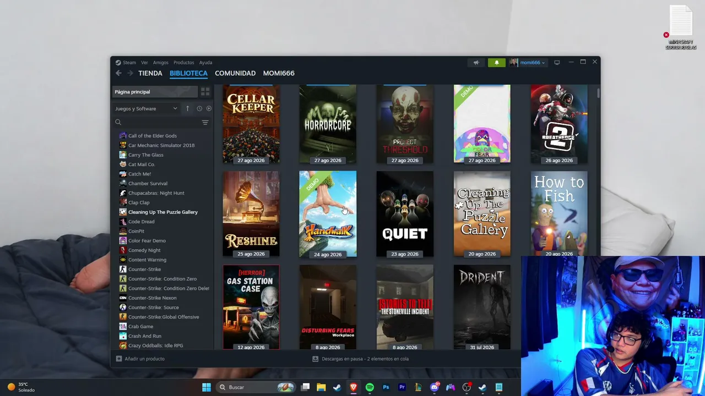Click the library grid view icon
Viewport: 705px width, 396px height.
205,92
